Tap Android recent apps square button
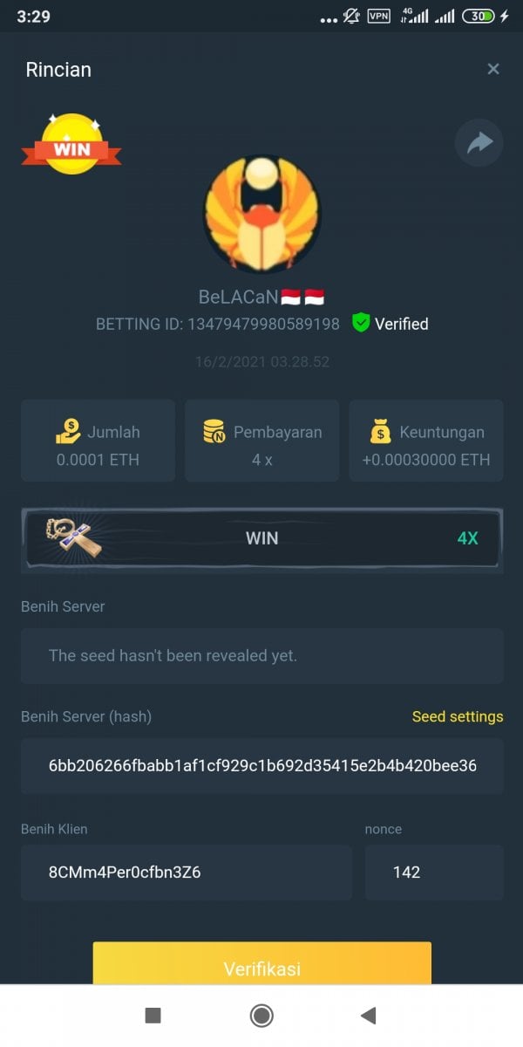This screenshot has height=1047, width=523. click(x=153, y=1015)
